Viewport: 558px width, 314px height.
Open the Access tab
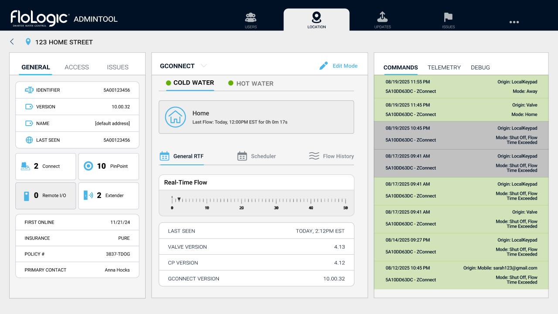(x=77, y=67)
